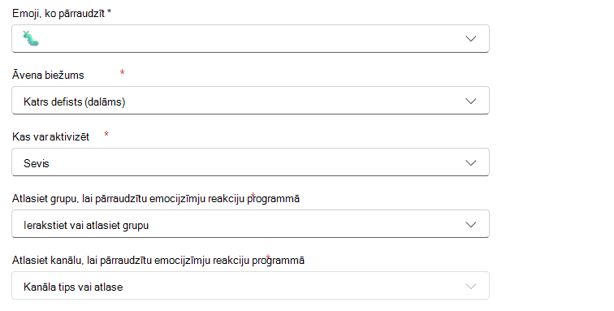Click the caterpillar emoji in the emoji field
Image resolution: width=614 pixels, height=311 pixels.
tap(31, 39)
